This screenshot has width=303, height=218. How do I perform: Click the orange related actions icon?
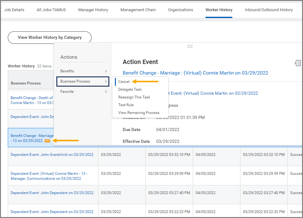[47, 141]
